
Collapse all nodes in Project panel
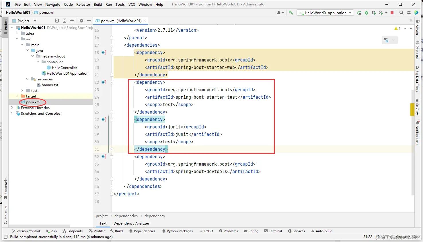[x=72, y=21]
